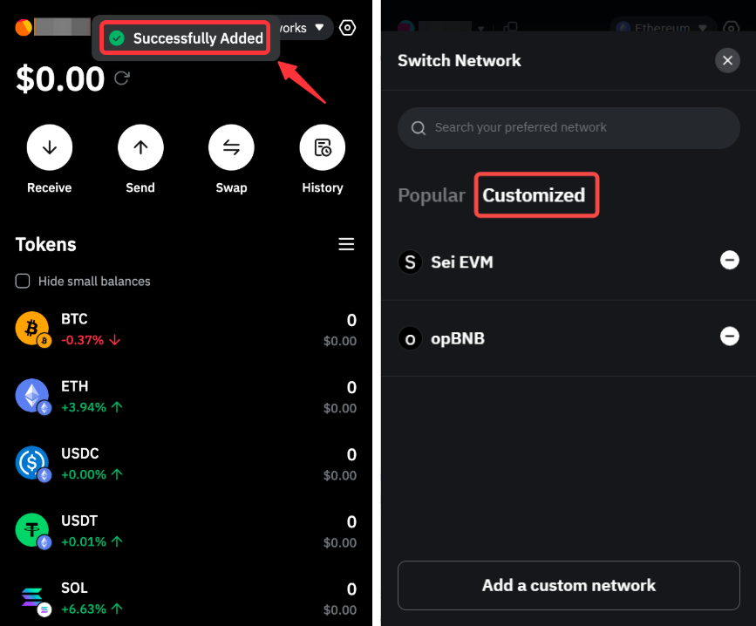This screenshot has width=756, height=626.
Task: Click the Send up-arrow icon
Action: pos(140,147)
